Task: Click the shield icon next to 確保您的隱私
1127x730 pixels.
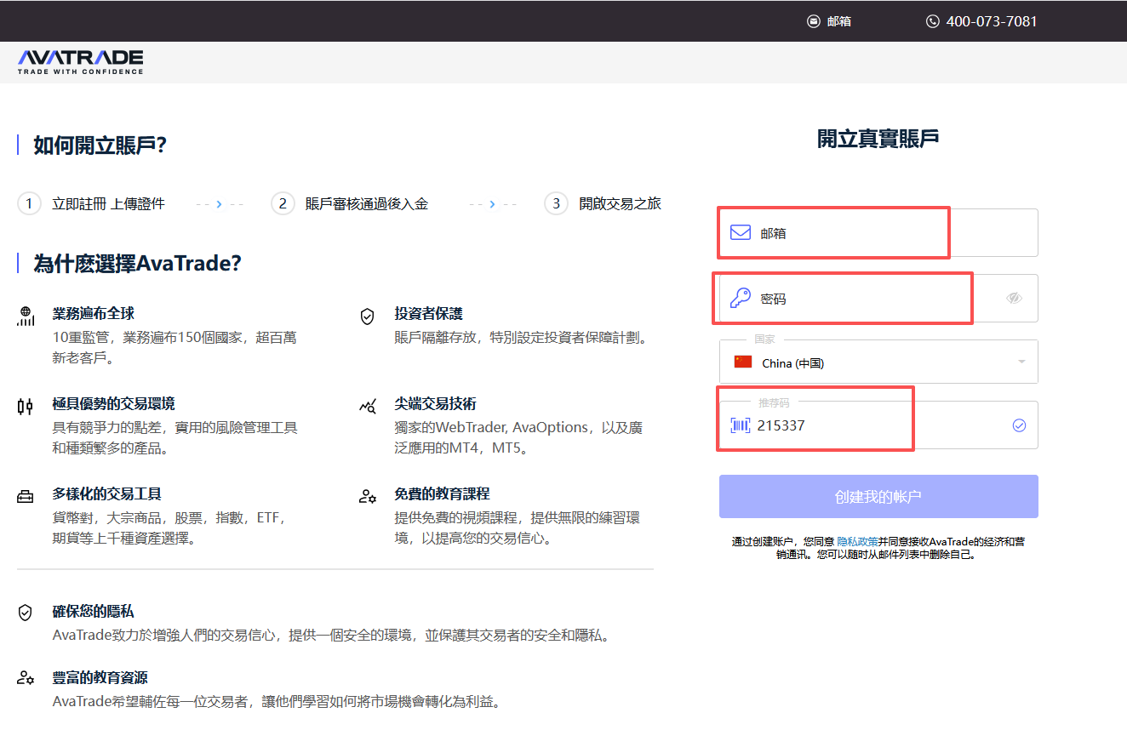Action: (26, 613)
